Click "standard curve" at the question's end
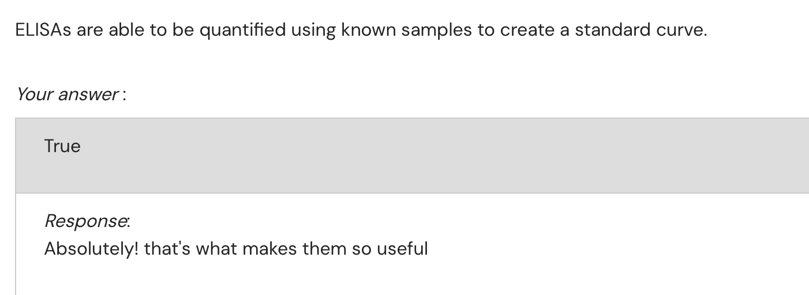The image size is (809, 295). [x=640, y=30]
